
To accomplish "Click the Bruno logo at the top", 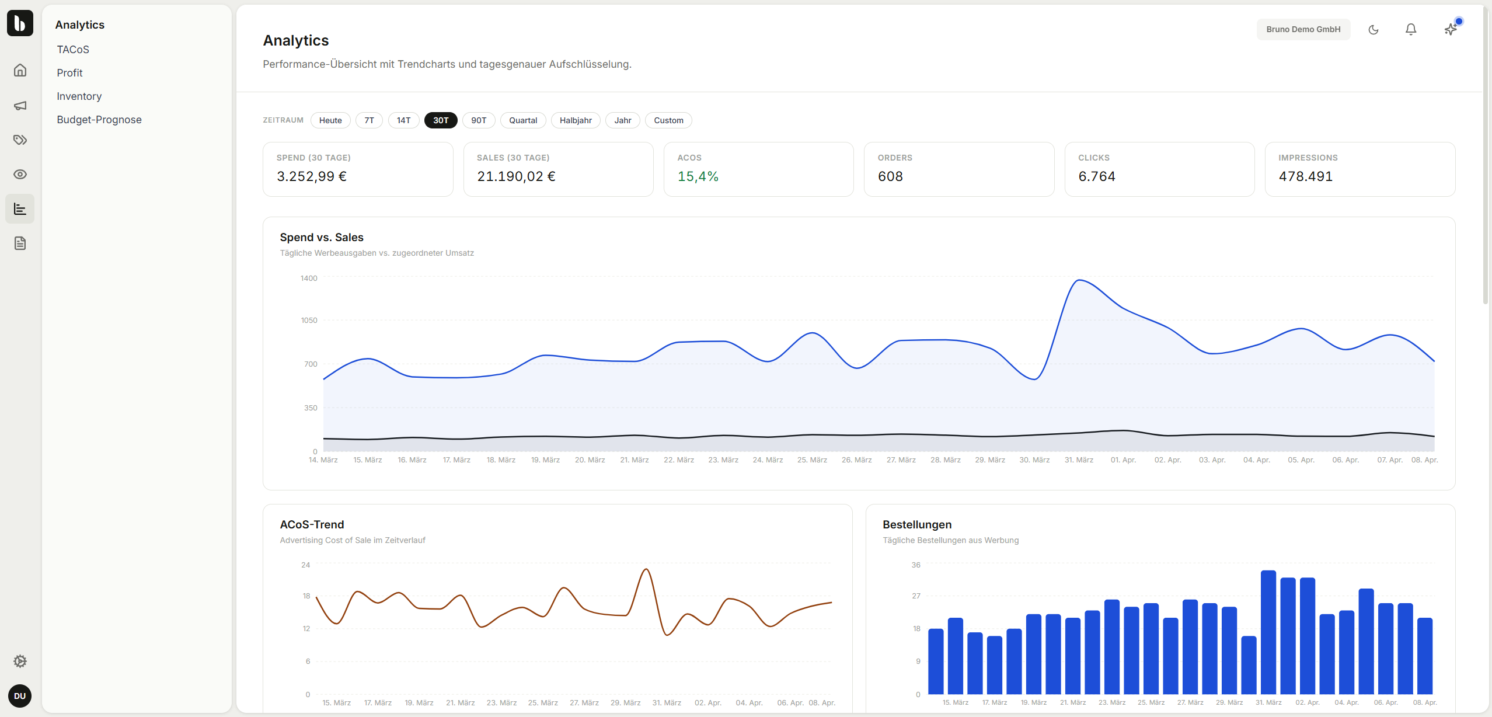I will (x=20, y=23).
